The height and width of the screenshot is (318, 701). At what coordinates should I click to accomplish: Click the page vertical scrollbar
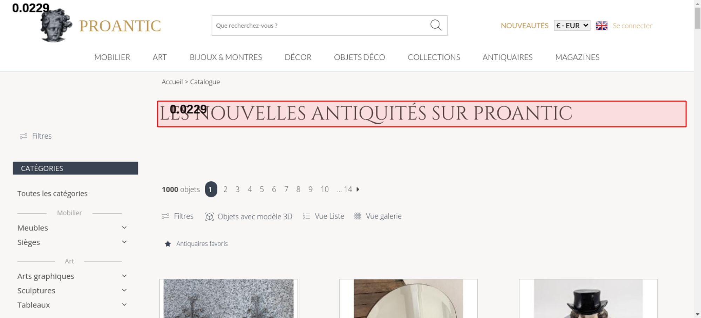click(697, 159)
